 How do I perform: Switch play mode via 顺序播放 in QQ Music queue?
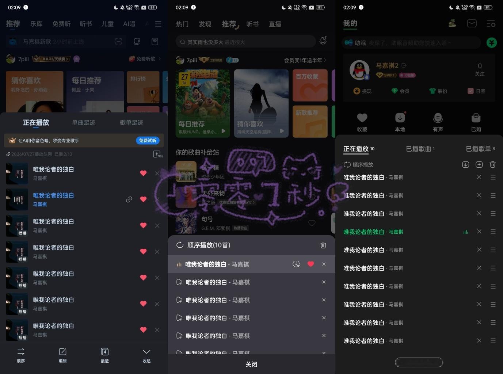(358, 165)
